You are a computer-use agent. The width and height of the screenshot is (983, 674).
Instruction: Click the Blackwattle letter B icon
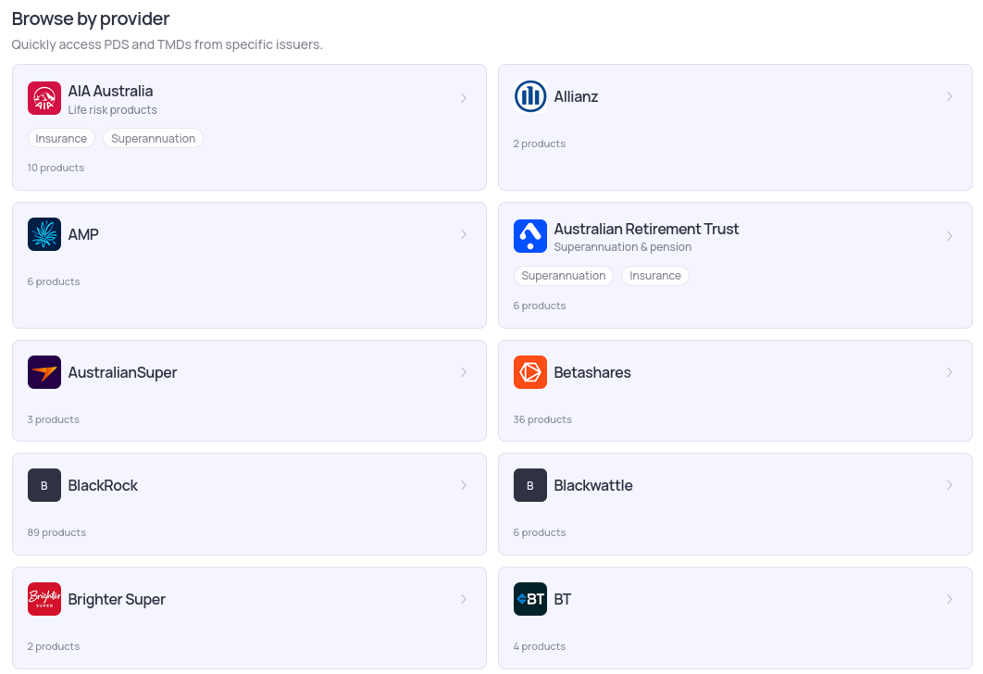(x=529, y=485)
